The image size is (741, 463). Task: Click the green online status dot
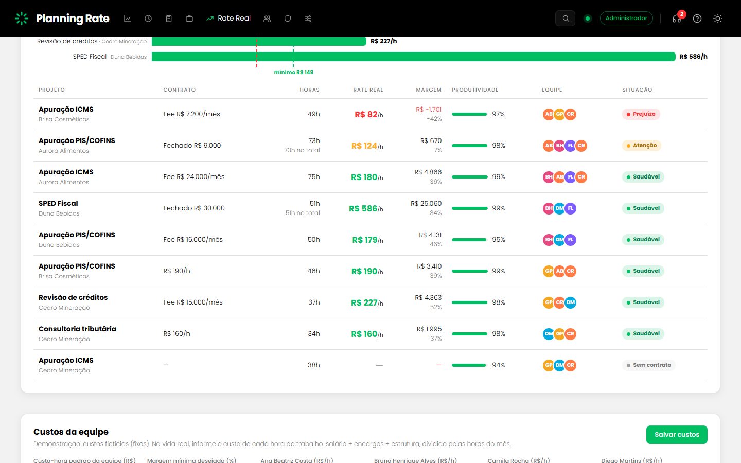click(x=588, y=19)
